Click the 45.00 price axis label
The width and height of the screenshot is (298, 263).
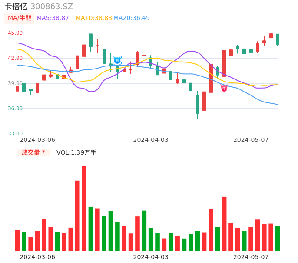[x=15, y=33]
